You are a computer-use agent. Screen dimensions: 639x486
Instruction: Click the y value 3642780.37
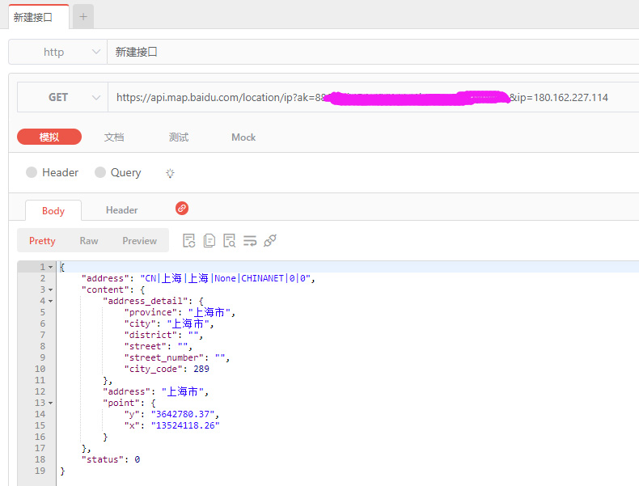[183, 414]
